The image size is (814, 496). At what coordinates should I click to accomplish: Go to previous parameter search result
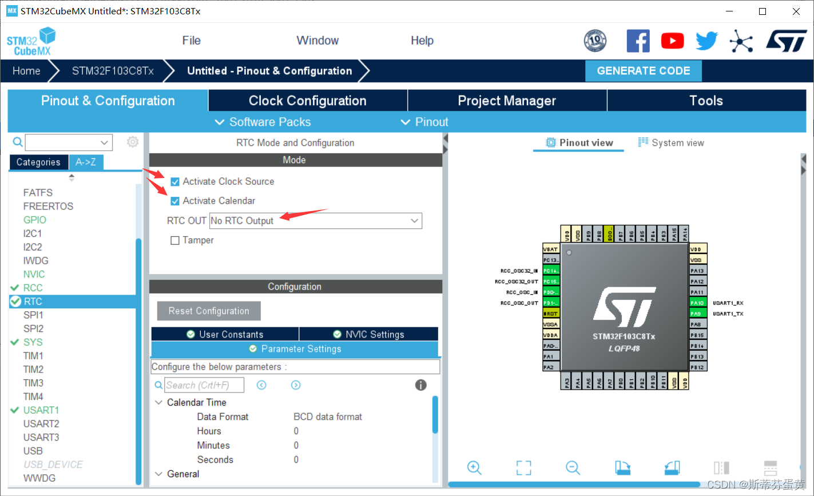coord(261,385)
